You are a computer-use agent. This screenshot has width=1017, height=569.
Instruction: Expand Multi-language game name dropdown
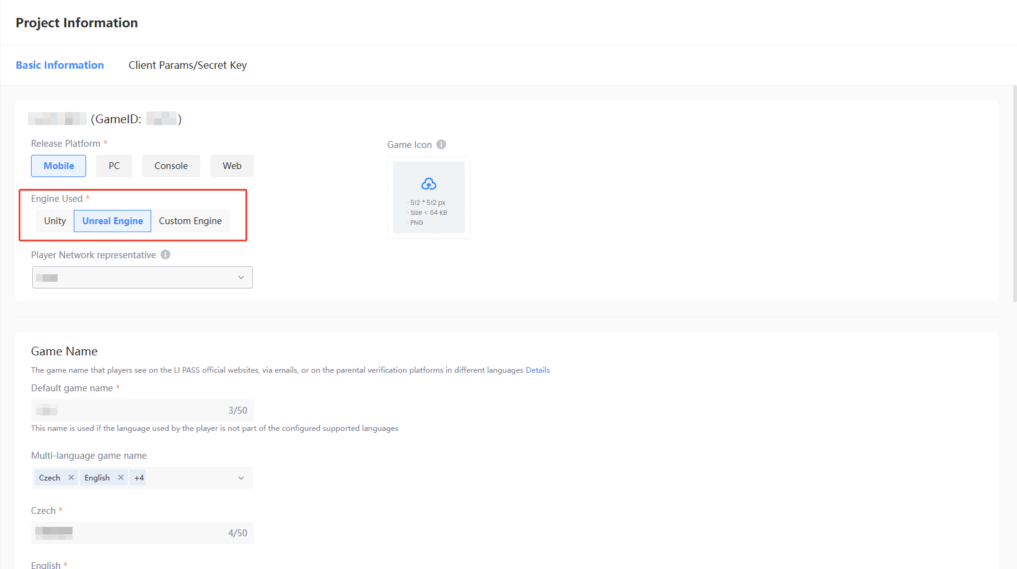pyautogui.click(x=241, y=478)
